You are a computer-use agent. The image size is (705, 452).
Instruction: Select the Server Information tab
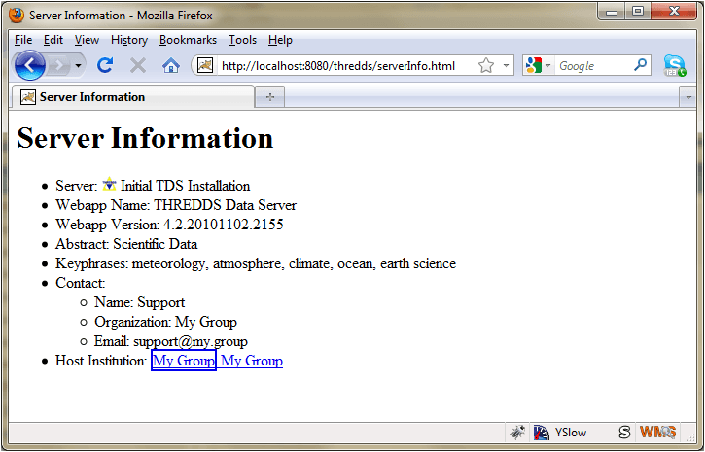[x=132, y=97]
